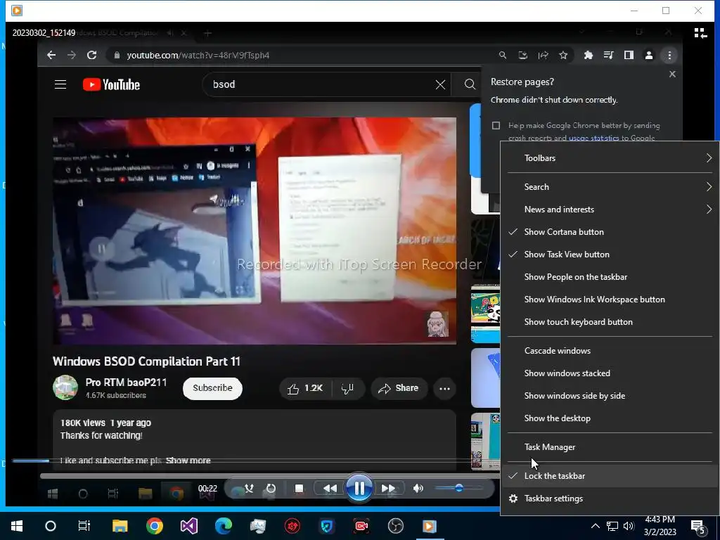Click the Stop button in media player
The height and width of the screenshot is (540, 720).
[299, 488]
